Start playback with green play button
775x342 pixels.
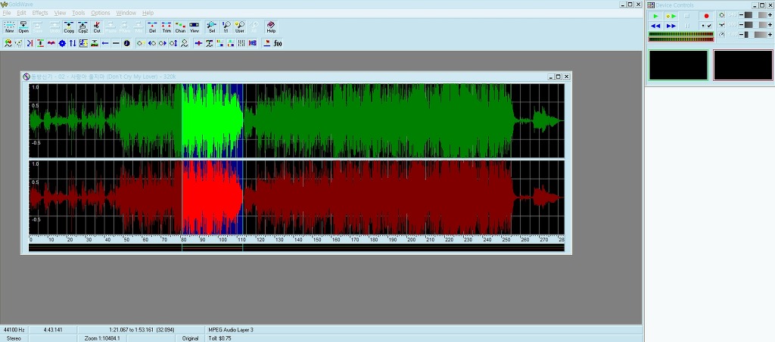655,16
